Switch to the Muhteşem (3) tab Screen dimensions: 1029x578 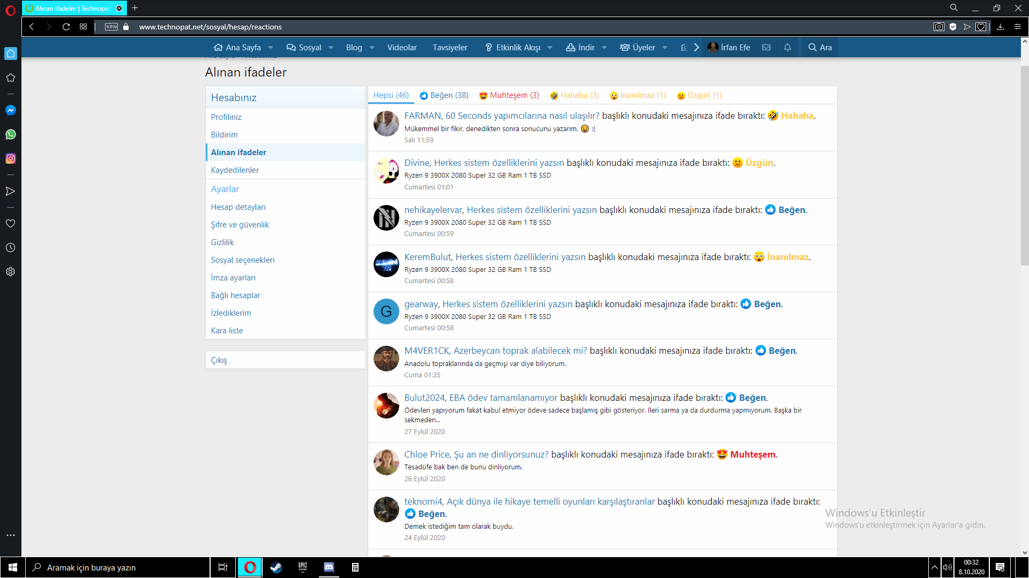(509, 95)
